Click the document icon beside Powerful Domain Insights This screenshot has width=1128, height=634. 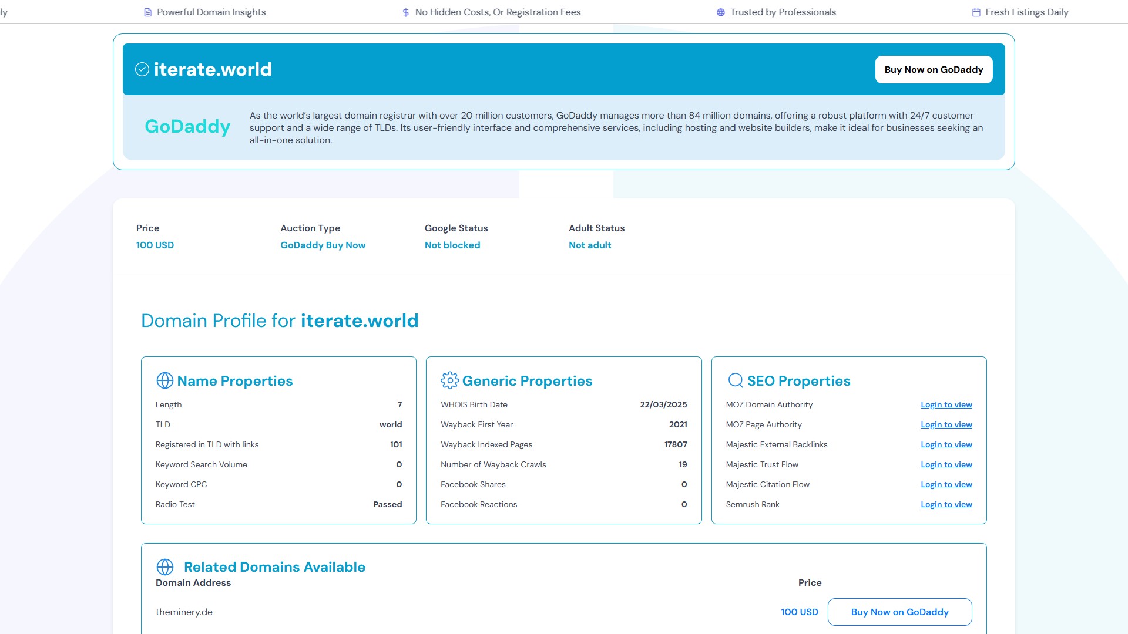tap(147, 12)
